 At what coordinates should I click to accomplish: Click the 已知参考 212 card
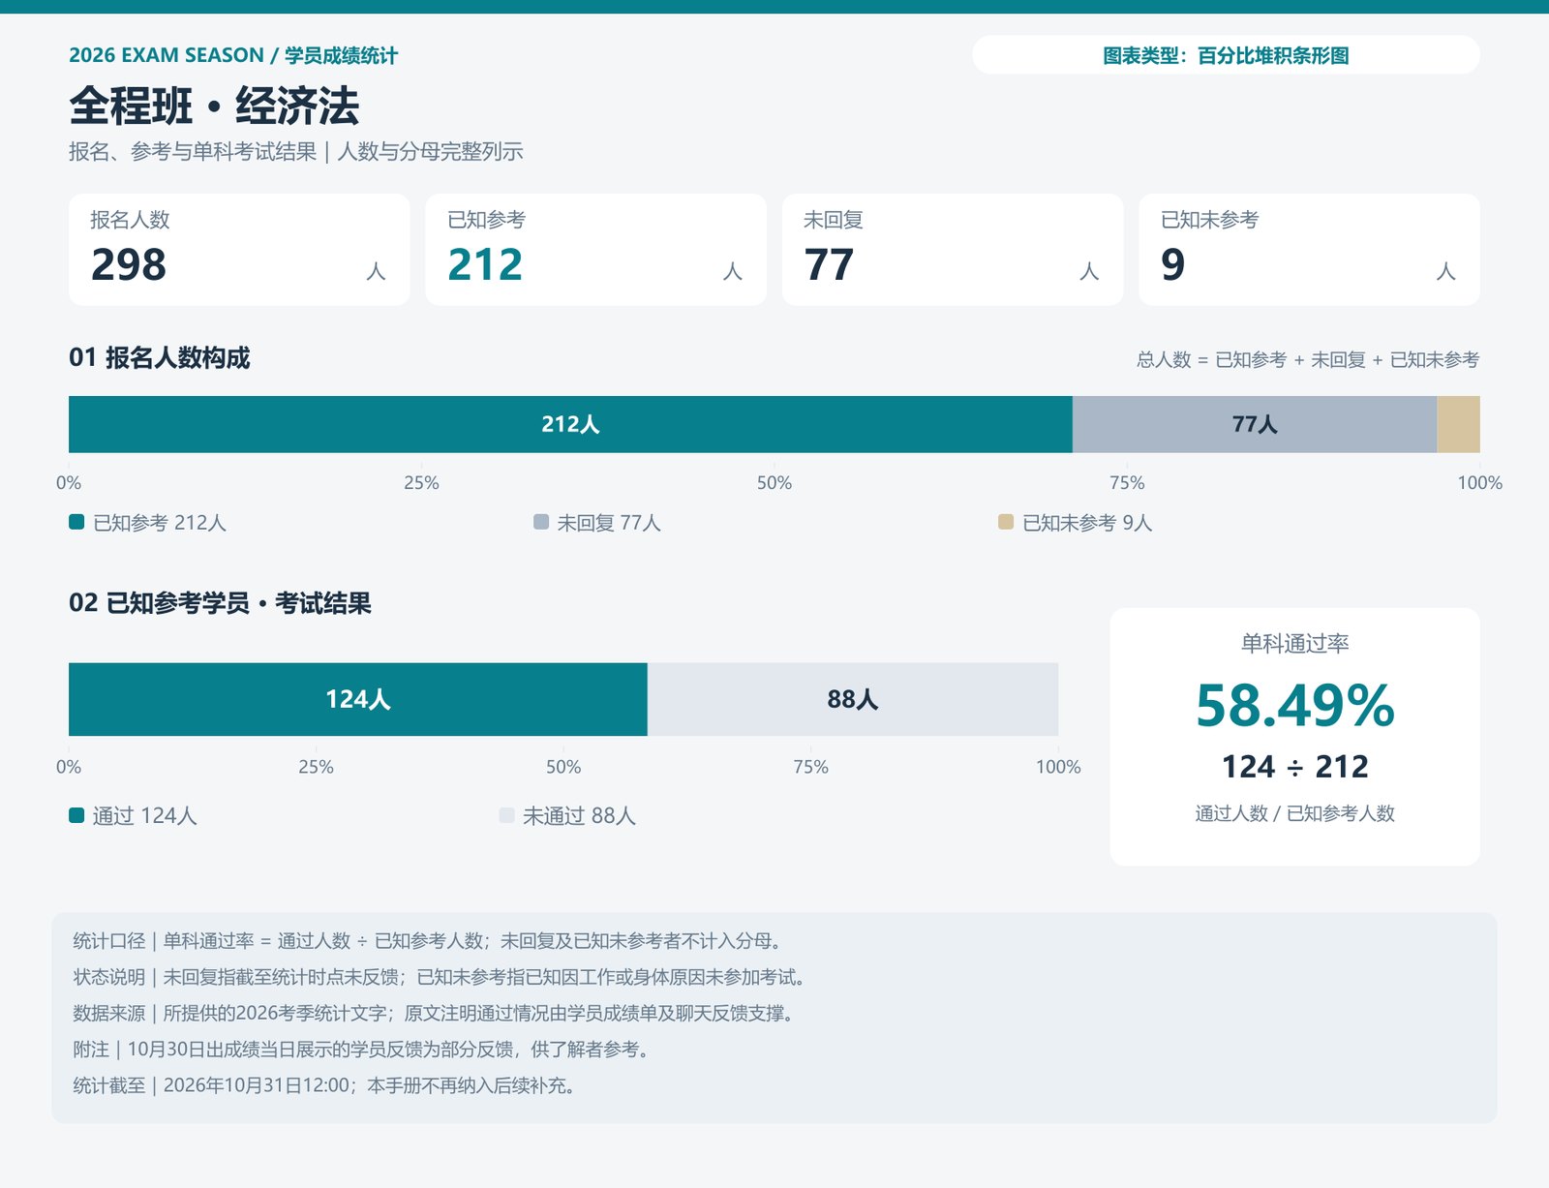pyautogui.click(x=595, y=250)
